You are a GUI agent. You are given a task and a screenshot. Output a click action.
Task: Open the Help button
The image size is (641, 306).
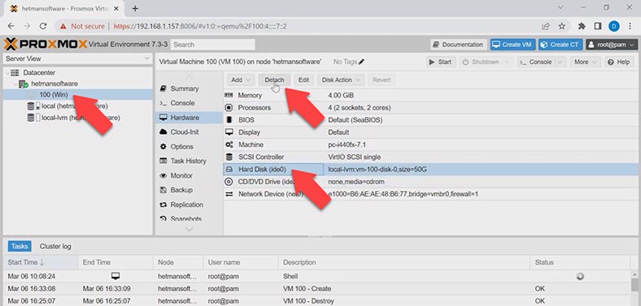click(x=619, y=62)
